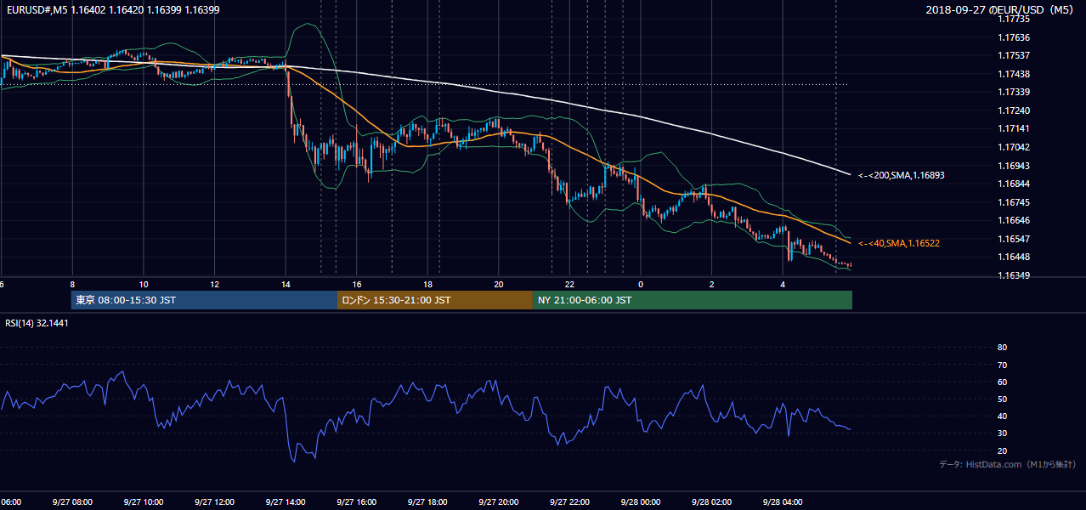Click the 9/27 20:00 label on the bottom time axis
This screenshot has height=510, width=1086.
498,502
